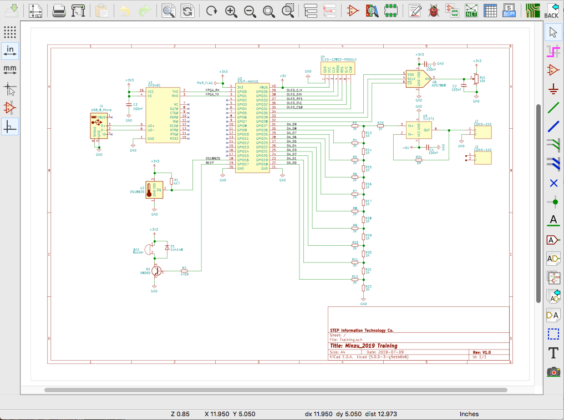Open the footprint editor
The image size is (564, 420).
click(x=391, y=11)
